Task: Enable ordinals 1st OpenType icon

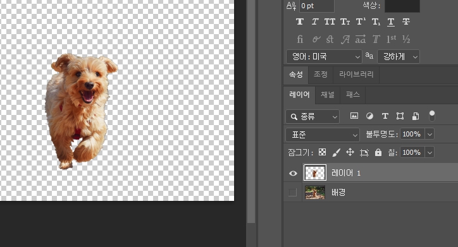Action: coord(392,39)
